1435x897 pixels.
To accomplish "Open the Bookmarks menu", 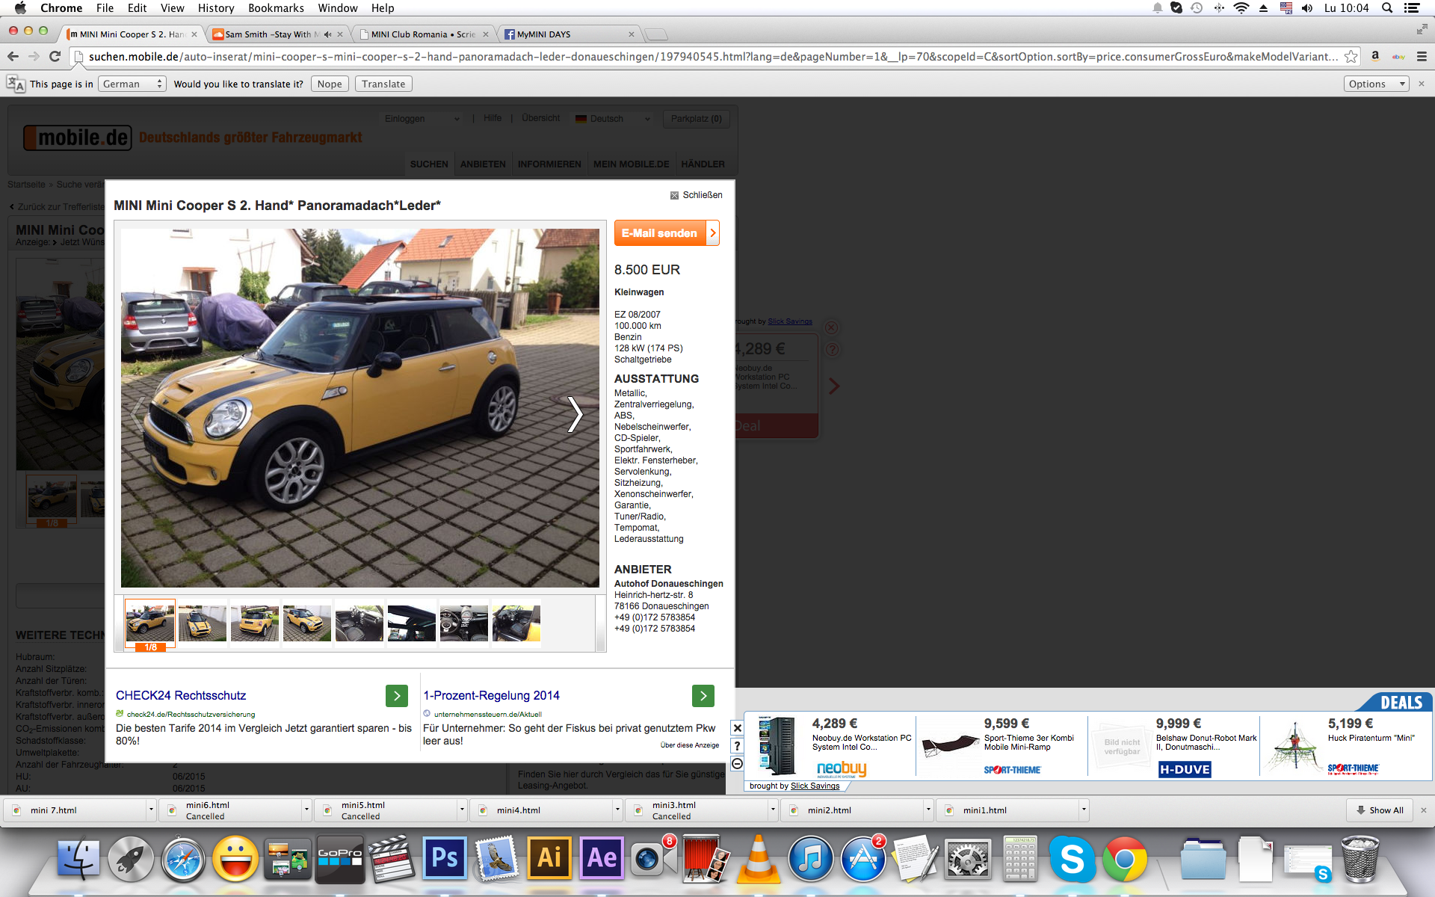I will pos(276,8).
